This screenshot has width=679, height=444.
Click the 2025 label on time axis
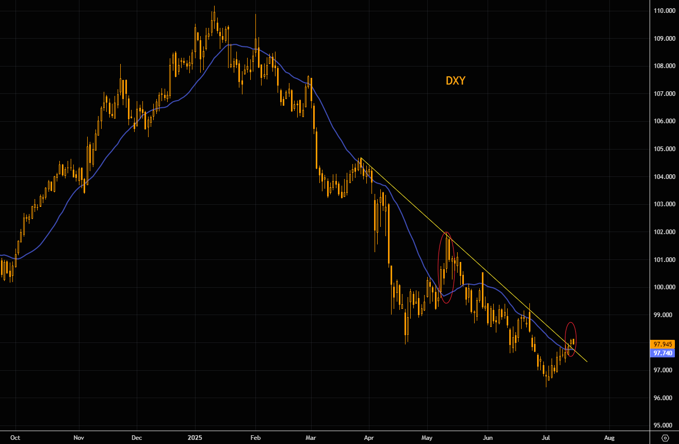195,437
